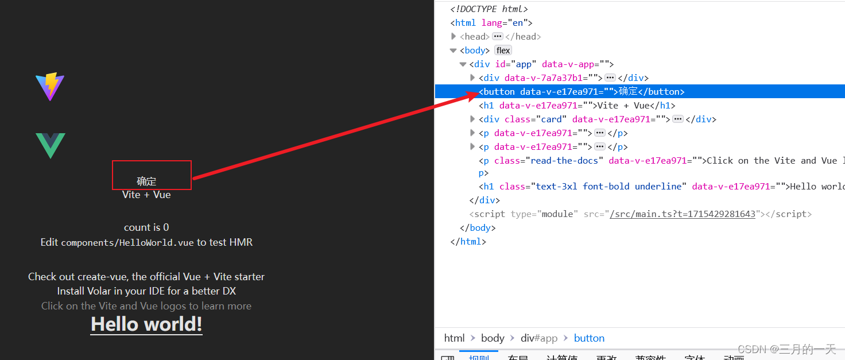Select the highlighted button data-v-e17ea971 row

click(x=640, y=91)
